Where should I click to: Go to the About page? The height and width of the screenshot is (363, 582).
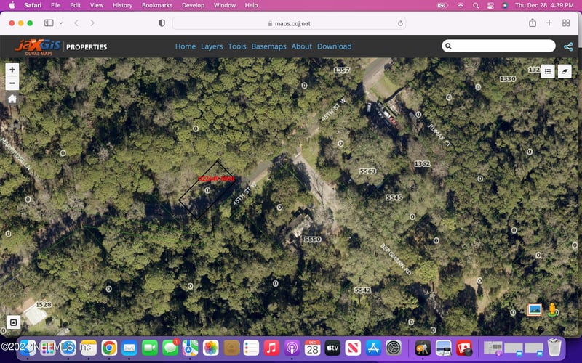(301, 46)
